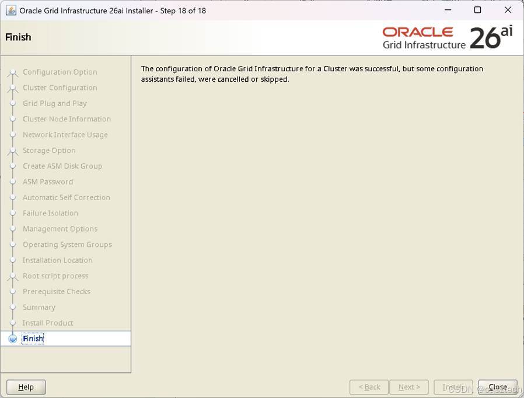
Task: Select the Configuration Option step
Action: click(x=60, y=72)
